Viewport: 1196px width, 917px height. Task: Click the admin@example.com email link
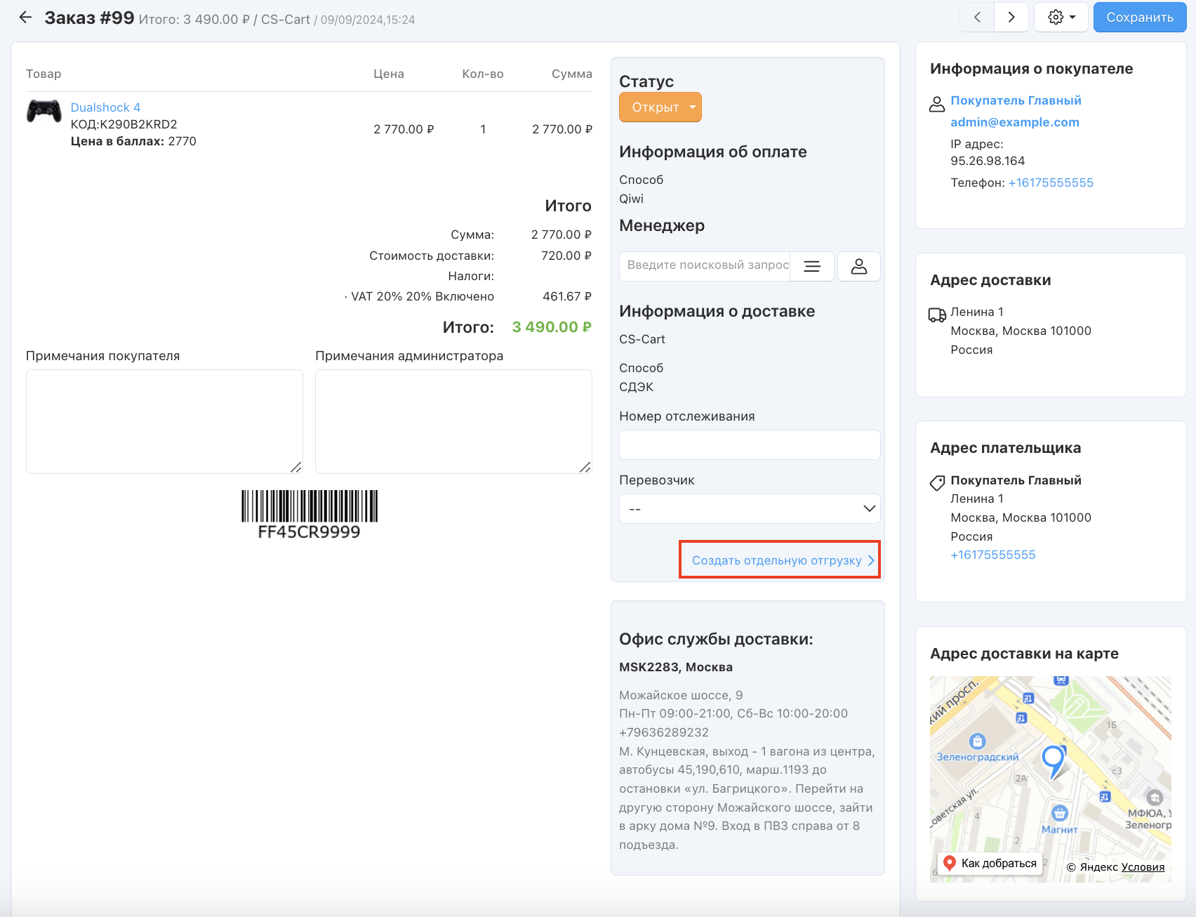coord(1014,122)
